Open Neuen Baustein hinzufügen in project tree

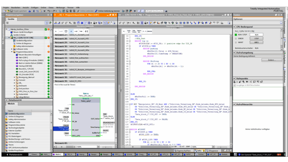[x=29, y=54]
